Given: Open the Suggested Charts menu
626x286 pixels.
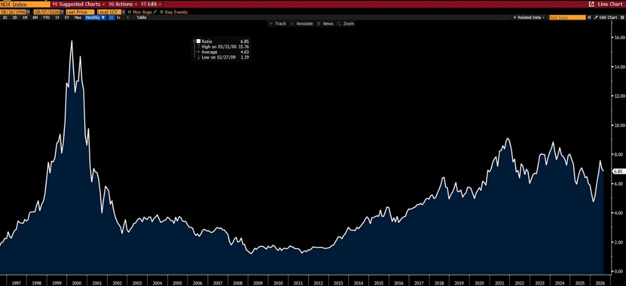Looking at the screenshot, I should (78, 4).
